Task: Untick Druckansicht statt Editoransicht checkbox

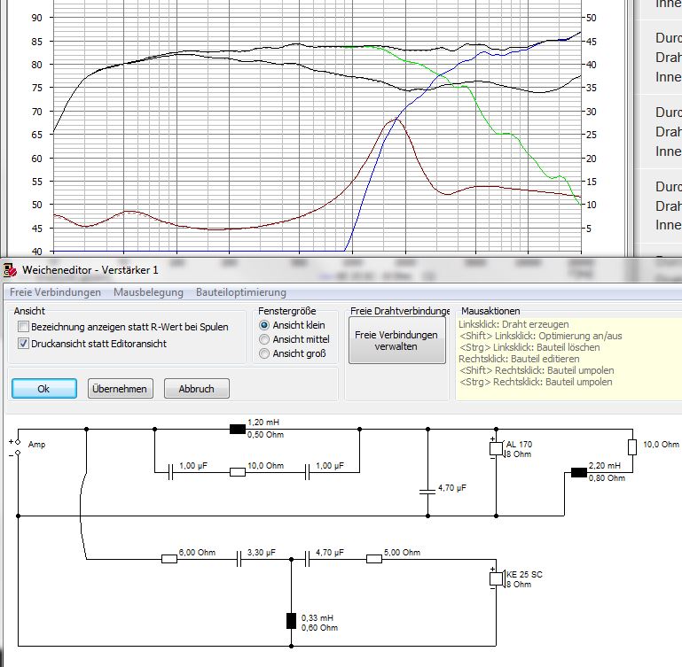Action: coord(23,344)
